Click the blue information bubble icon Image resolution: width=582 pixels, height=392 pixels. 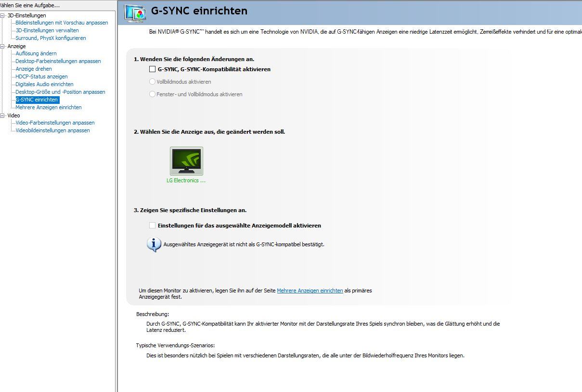coord(154,244)
